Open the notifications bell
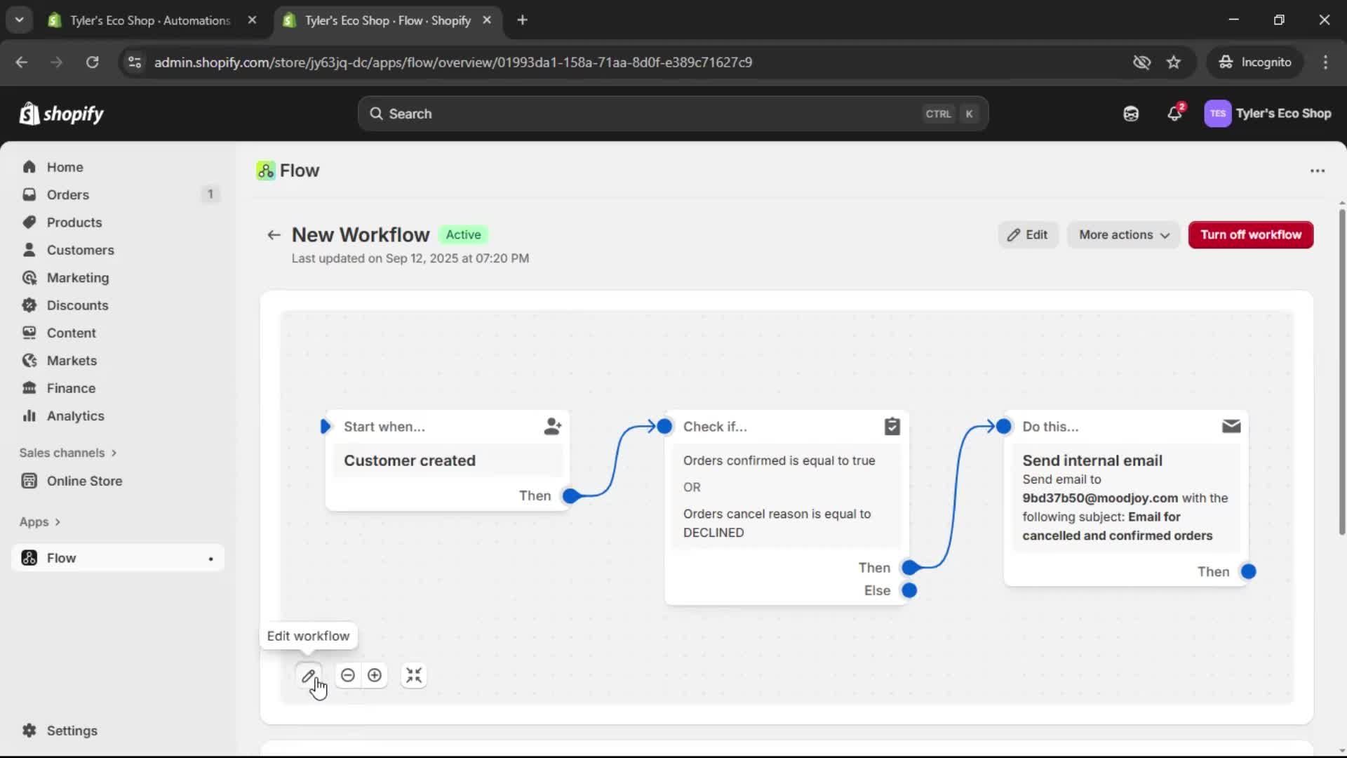Viewport: 1347px width, 758px height. click(x=1174, y=113)
